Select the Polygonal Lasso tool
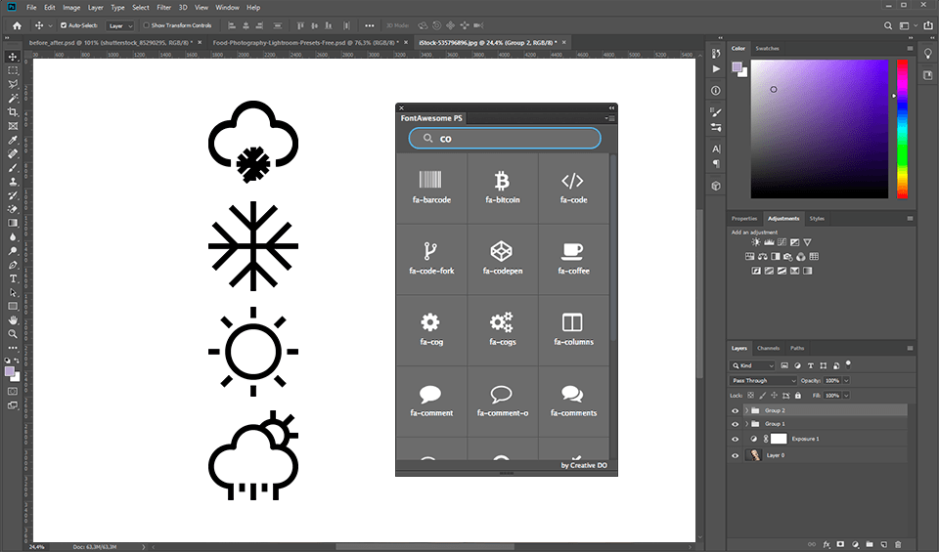The height and width of the screenshot is (552, 939). click(x=13, y=84)
